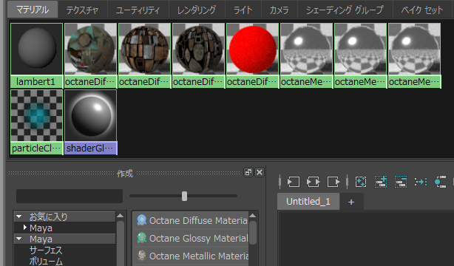Open the カメラ tab
Viewport: 454px width, 266px height.
tap(279, 10)
